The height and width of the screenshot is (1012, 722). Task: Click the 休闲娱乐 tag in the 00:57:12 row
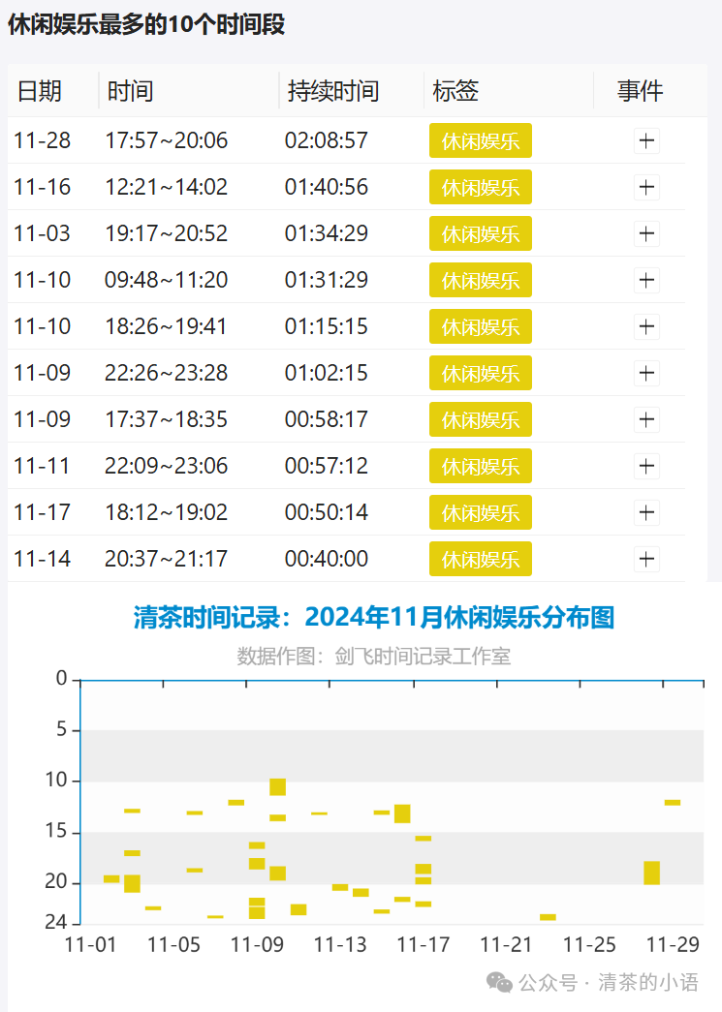tap(481, 466)
